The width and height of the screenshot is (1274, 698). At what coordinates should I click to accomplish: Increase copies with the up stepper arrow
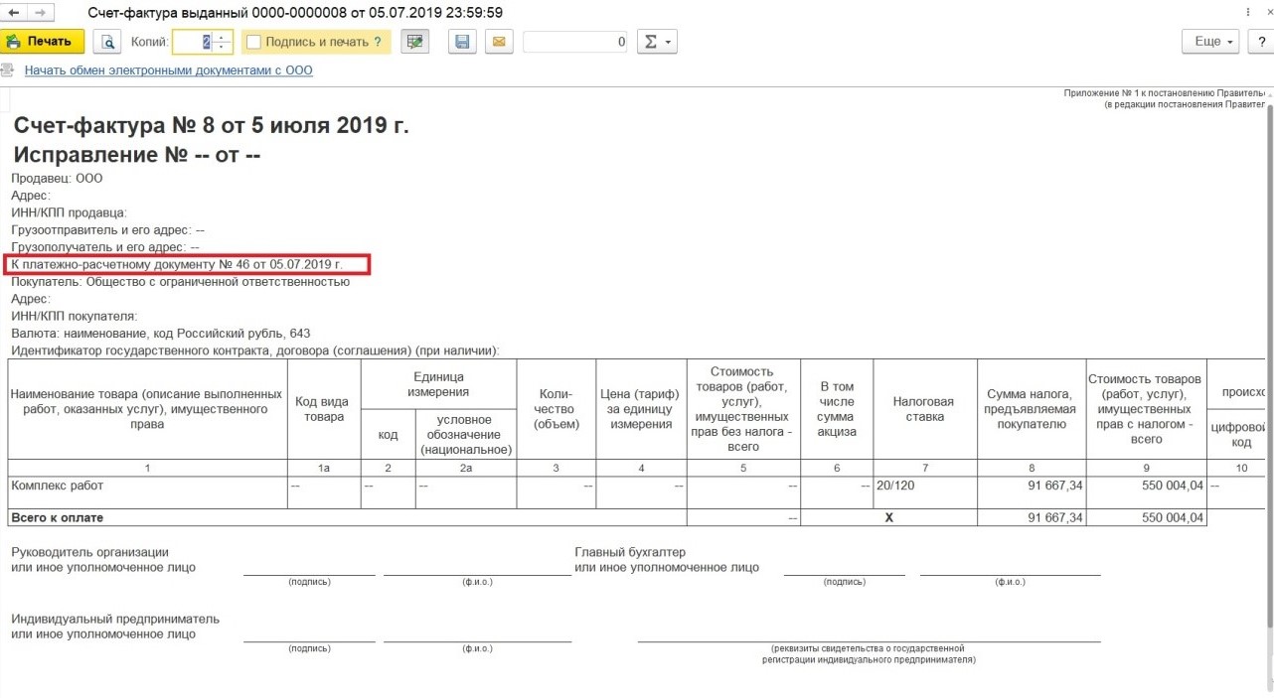point(222,37)
